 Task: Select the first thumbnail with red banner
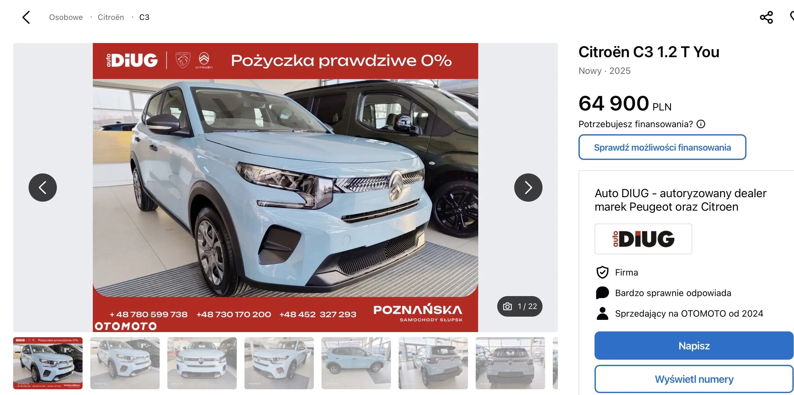(48, 363)
